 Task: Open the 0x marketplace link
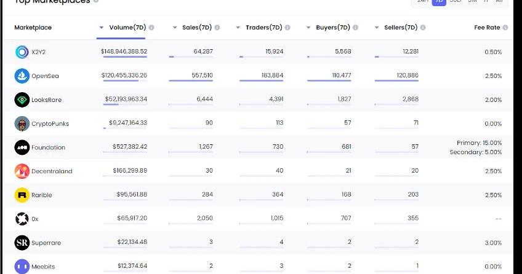(35, 219)
